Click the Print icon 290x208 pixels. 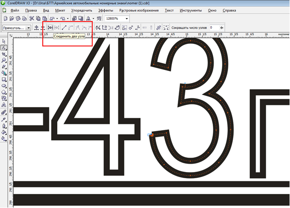pos(24,18)
